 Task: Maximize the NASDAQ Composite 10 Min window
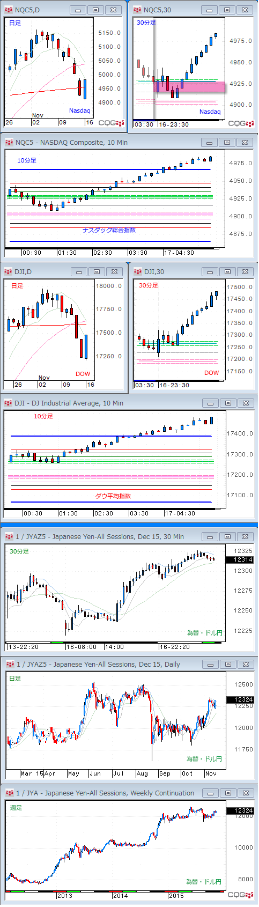click(x=227, y=142)
